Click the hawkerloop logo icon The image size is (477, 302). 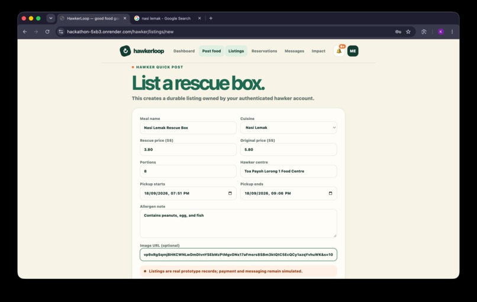(125, 51)
